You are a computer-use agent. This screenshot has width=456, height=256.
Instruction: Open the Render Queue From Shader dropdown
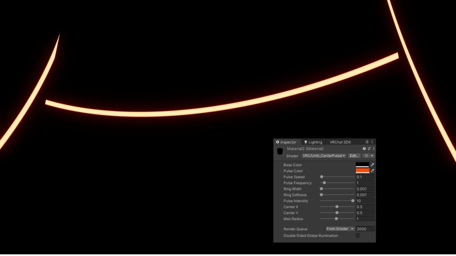341,228
